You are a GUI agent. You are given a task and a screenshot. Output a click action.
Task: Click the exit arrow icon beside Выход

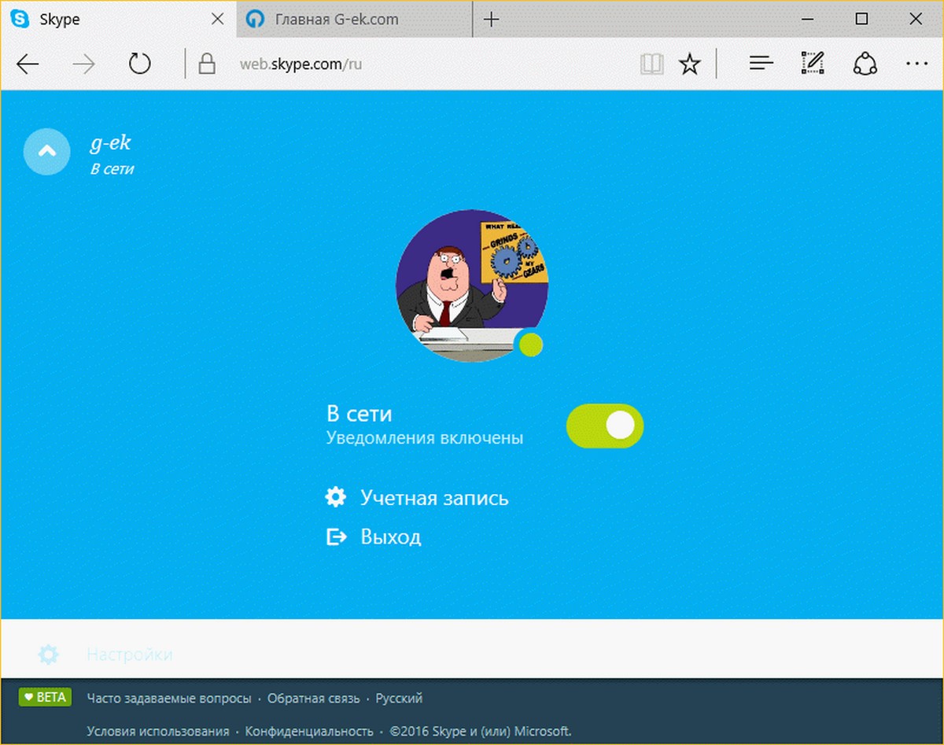click(336, 537)
